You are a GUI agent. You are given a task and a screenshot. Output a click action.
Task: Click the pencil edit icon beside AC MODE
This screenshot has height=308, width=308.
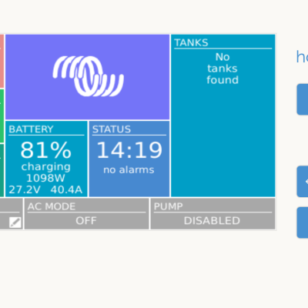pyautogui.click(x=15, y=223)
